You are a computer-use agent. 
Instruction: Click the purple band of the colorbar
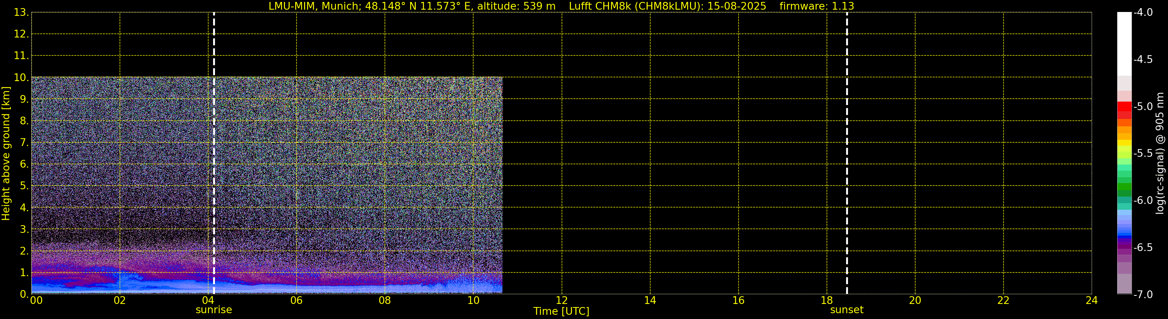pos(1124,247)
